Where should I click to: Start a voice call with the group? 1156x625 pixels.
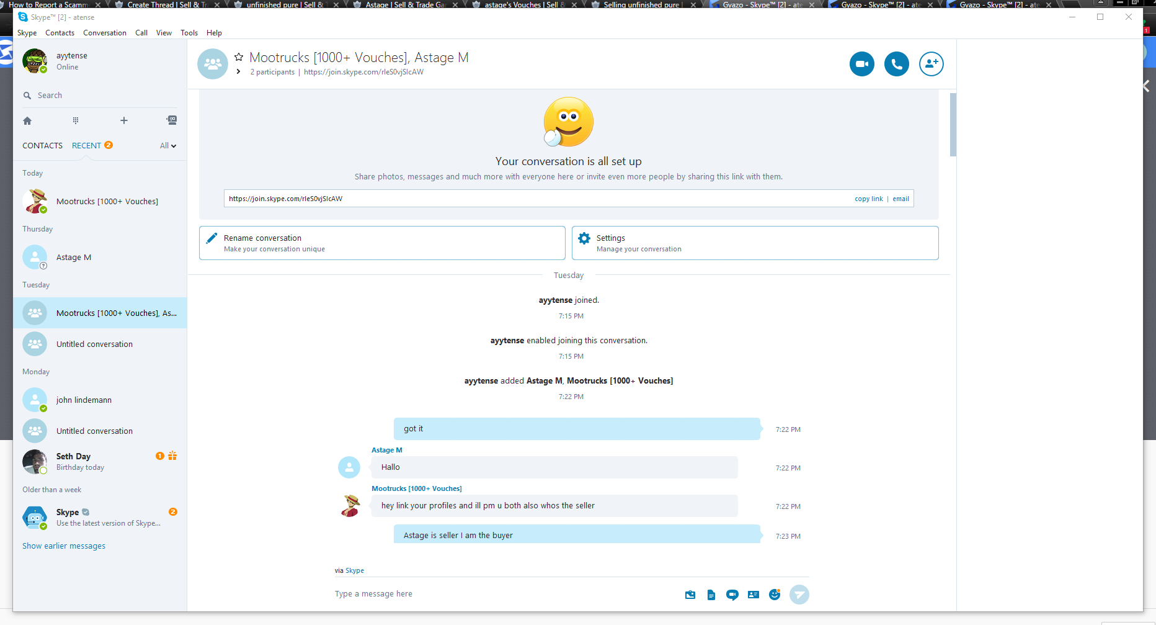tap(896, 64)
